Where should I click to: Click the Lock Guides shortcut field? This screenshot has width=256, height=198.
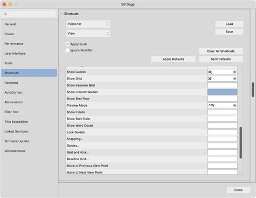(223, 132)
